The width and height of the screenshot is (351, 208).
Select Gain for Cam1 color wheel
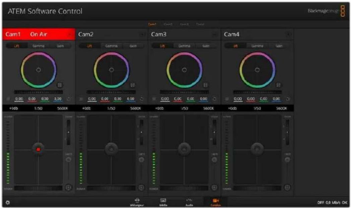[60, 46]
